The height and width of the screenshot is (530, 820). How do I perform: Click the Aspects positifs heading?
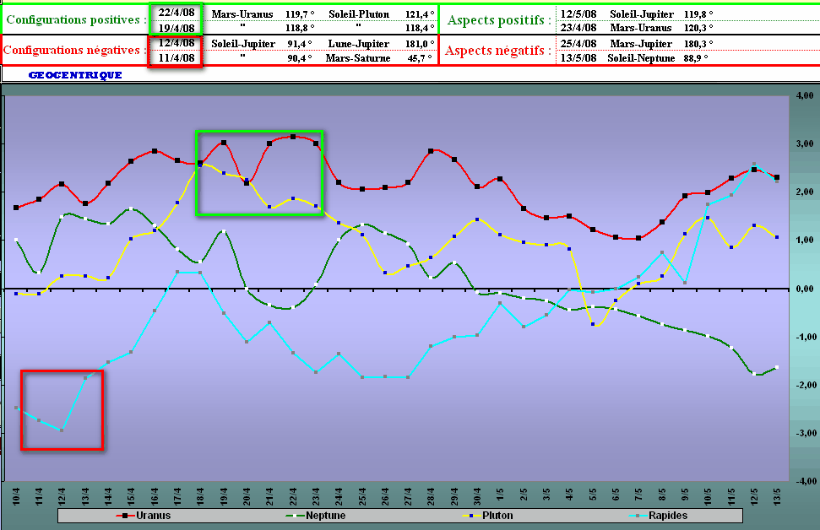click(498, 19)
